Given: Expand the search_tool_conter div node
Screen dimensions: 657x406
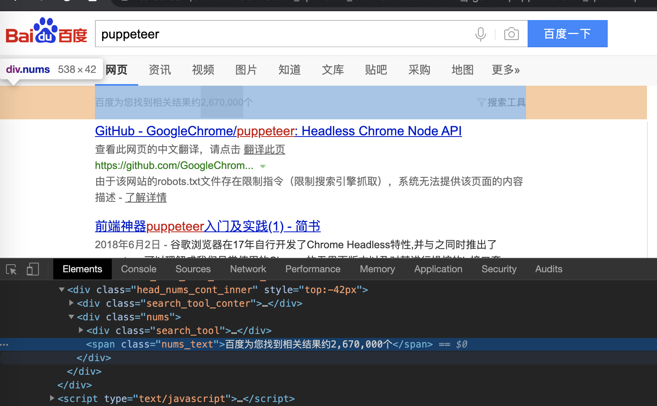Looking at the screenshot, I should 71,303.
